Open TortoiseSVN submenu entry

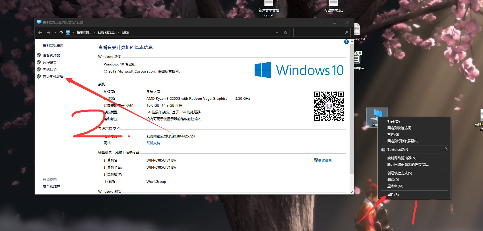[x=414, y=149]
